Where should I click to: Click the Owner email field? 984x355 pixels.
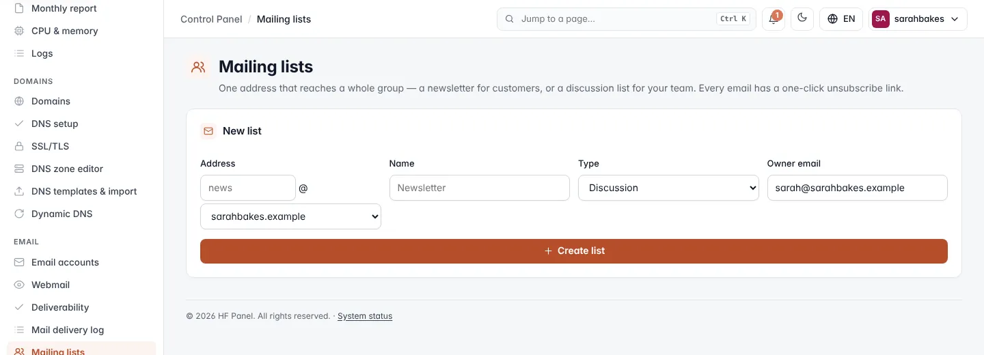(858, 188)
